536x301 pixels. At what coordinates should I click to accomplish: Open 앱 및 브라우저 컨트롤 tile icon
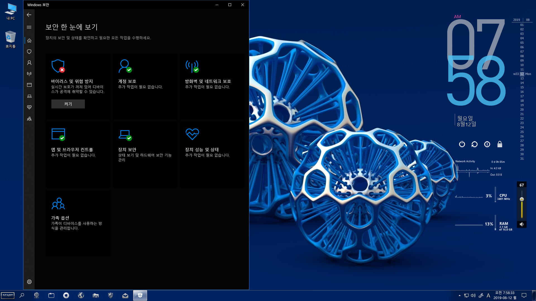[x=58, y=134]
